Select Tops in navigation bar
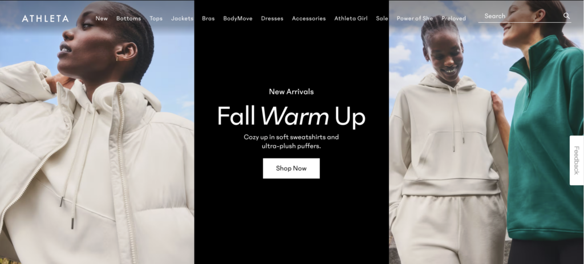The height and width of the screenshot is (264, 584). pyautogui.click(x=156, y=18)
